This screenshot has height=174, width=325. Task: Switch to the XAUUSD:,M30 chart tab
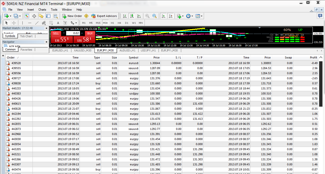[83, 50]
